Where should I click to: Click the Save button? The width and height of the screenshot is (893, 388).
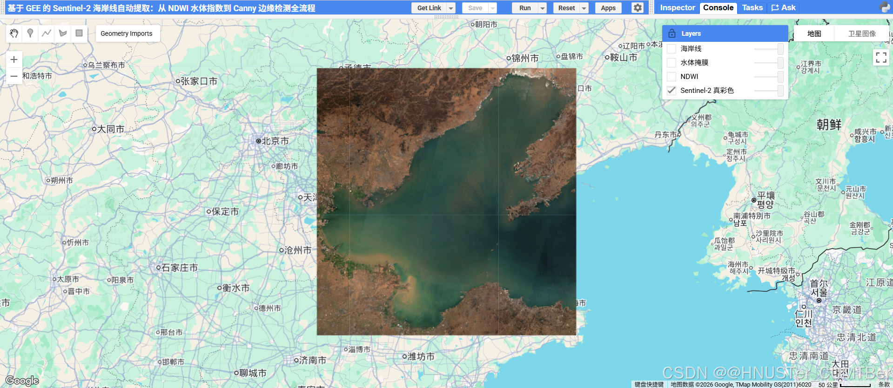point(475,8)
